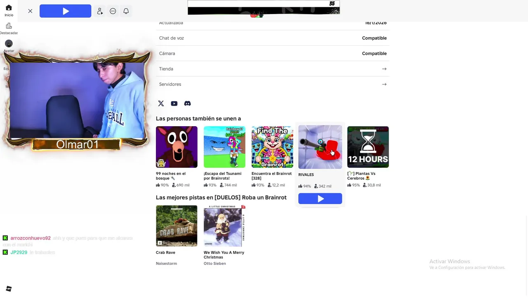Viewport: 528px width, 297px height.
Task: Click the 744 mil player count
Action: 229,185
